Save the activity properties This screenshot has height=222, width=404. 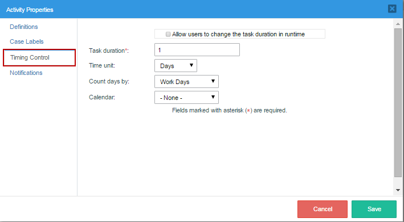[x=374, y=209]
